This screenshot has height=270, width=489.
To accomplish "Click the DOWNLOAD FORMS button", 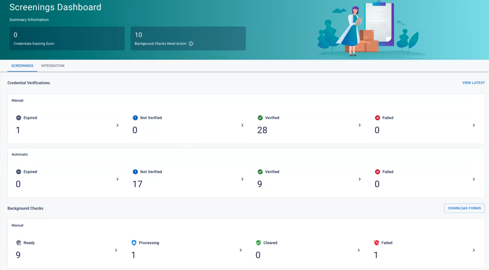I will click(464, 208).
